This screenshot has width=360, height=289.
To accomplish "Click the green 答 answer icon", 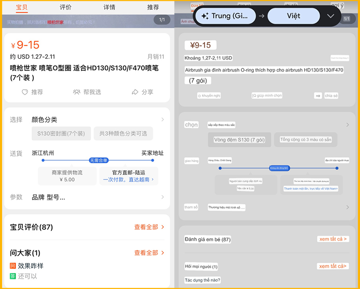I will pyautogui.click(x=13, y=276).
